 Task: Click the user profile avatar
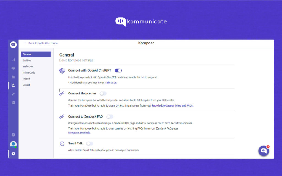[x=13, y=144]
